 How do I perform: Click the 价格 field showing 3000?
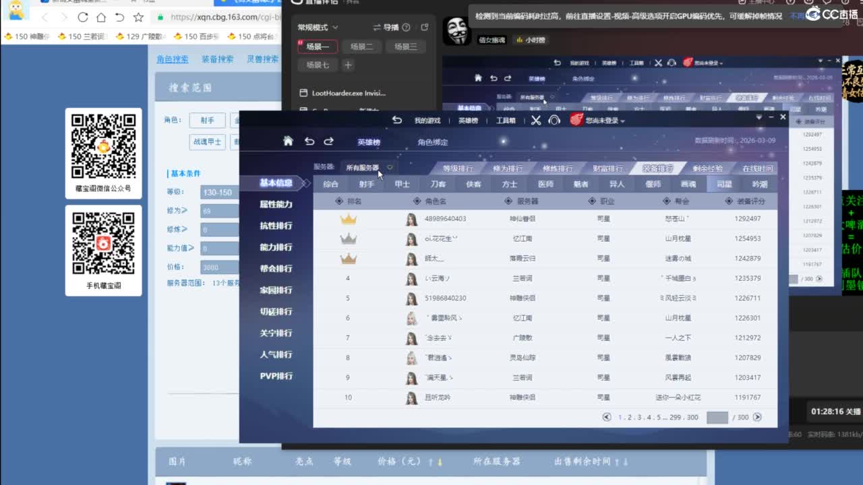coord(220,267)
